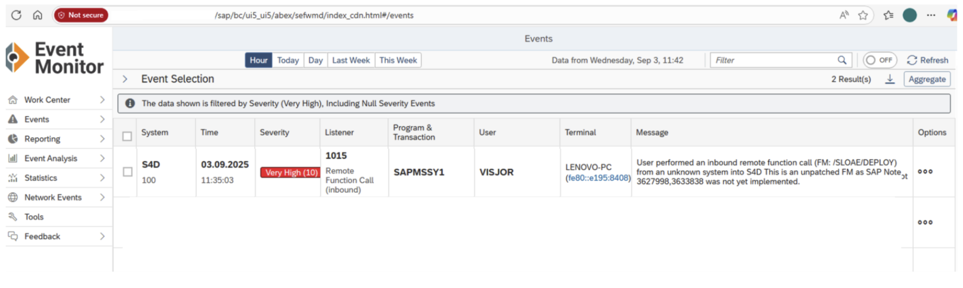Click the Reporting pie chart icon
The height and width of the screenshot is (288, 963).
(x=13, y=139)
